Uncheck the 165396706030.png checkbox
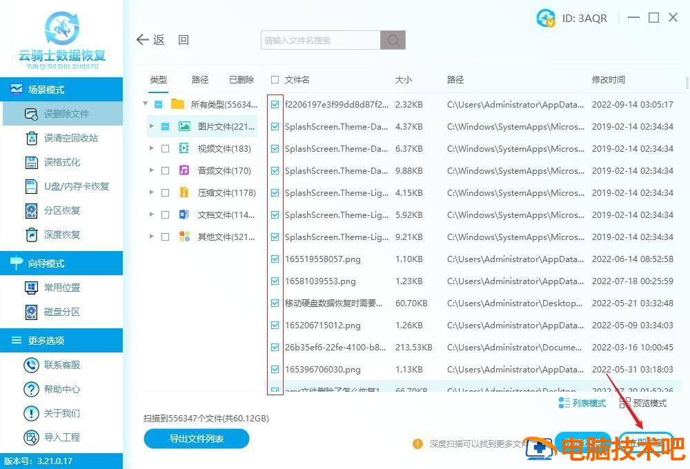This screenshot has height=469, width=690. click(x=275, y=369)
